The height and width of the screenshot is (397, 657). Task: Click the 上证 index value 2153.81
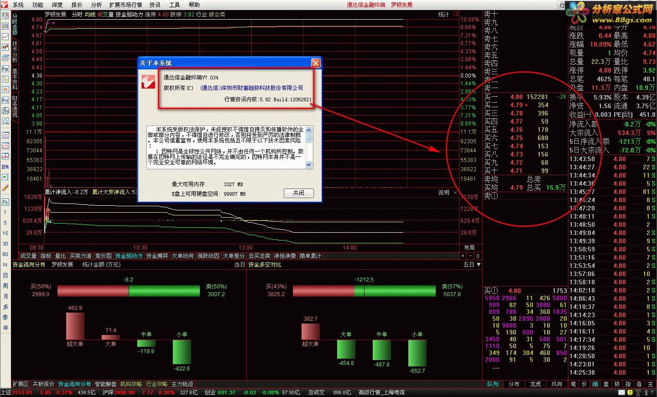click(x=22, y=392)
